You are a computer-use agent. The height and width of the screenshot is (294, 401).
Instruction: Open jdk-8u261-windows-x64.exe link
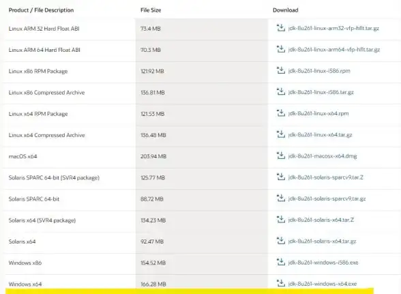[x=322, y=284]
